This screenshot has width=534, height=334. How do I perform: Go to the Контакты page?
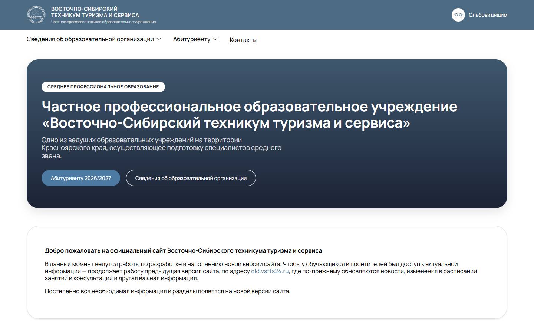(x=243, y=40)
